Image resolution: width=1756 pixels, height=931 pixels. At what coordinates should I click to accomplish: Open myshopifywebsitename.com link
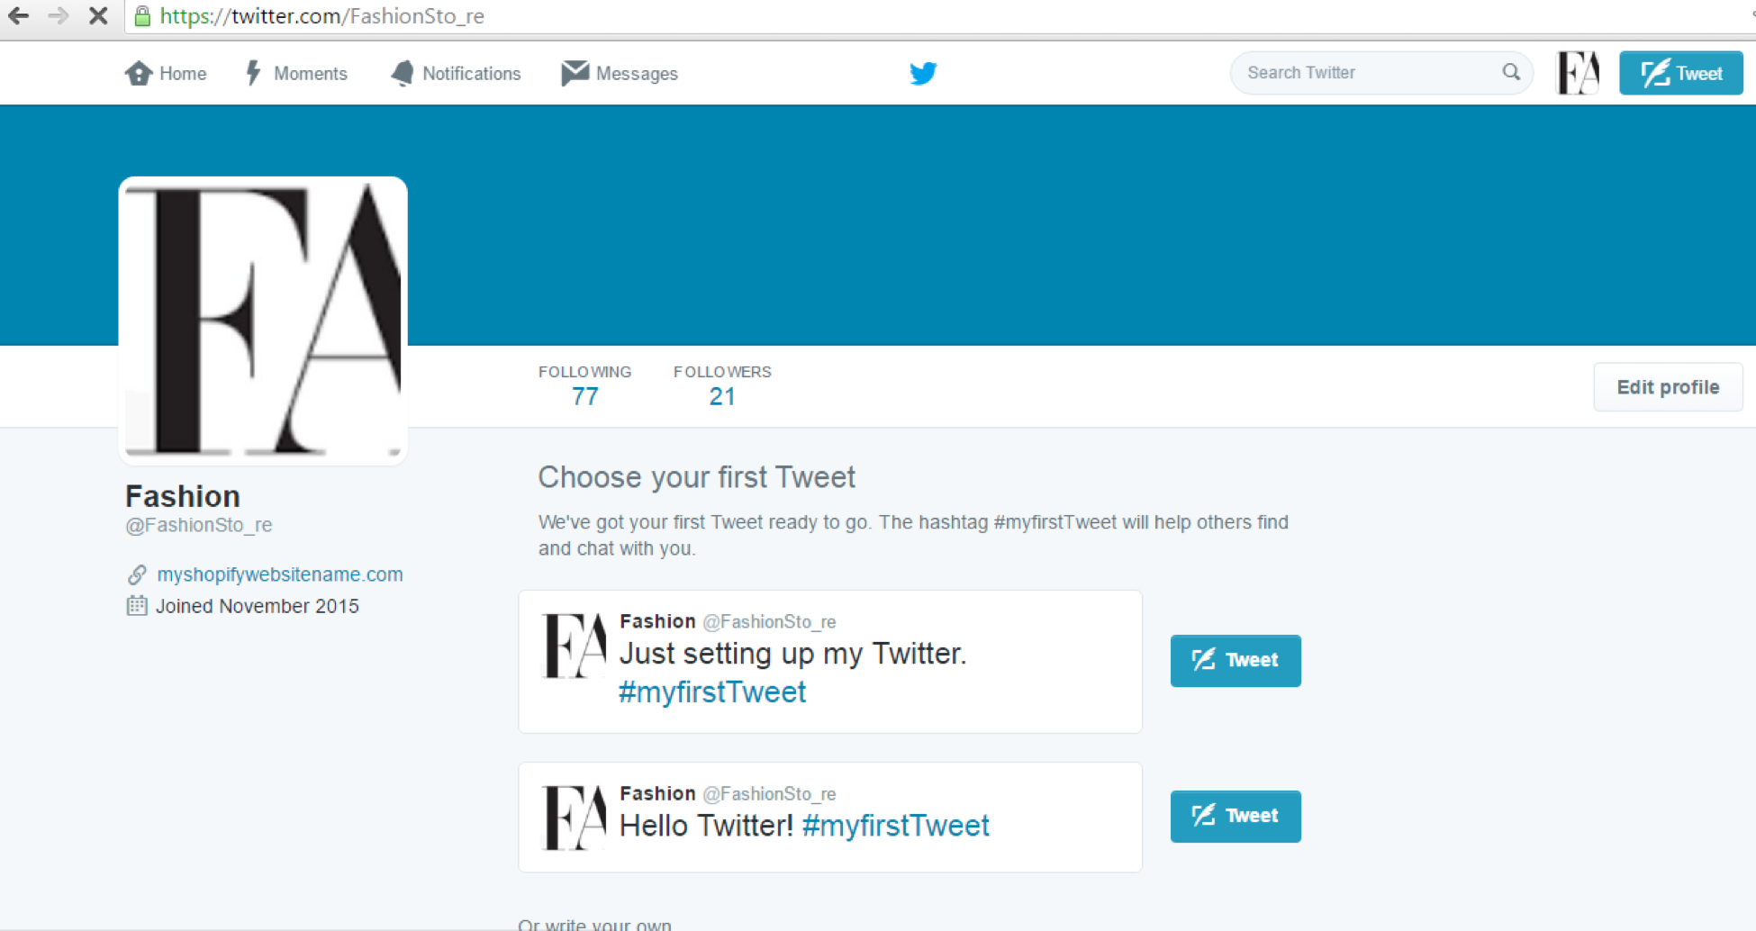(280, 574)
